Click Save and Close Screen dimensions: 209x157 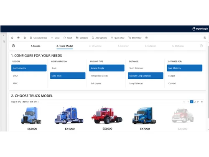[x=38, y=38]
